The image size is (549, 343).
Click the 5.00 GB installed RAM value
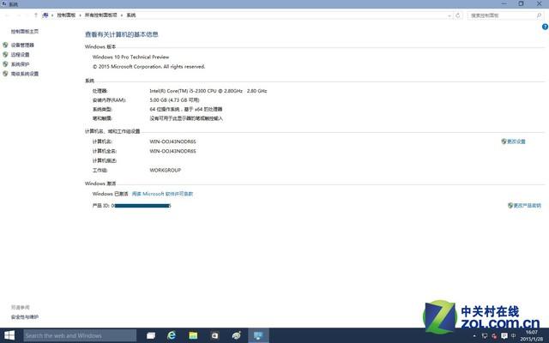tap(174, 100)
